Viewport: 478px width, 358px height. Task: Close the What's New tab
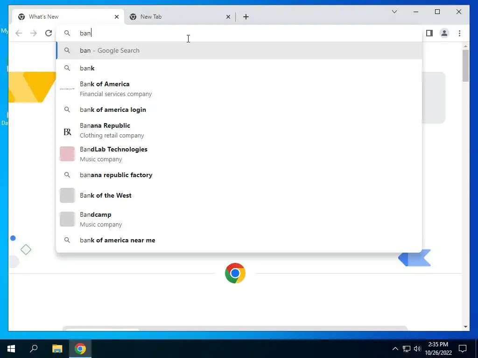(116, 17)
